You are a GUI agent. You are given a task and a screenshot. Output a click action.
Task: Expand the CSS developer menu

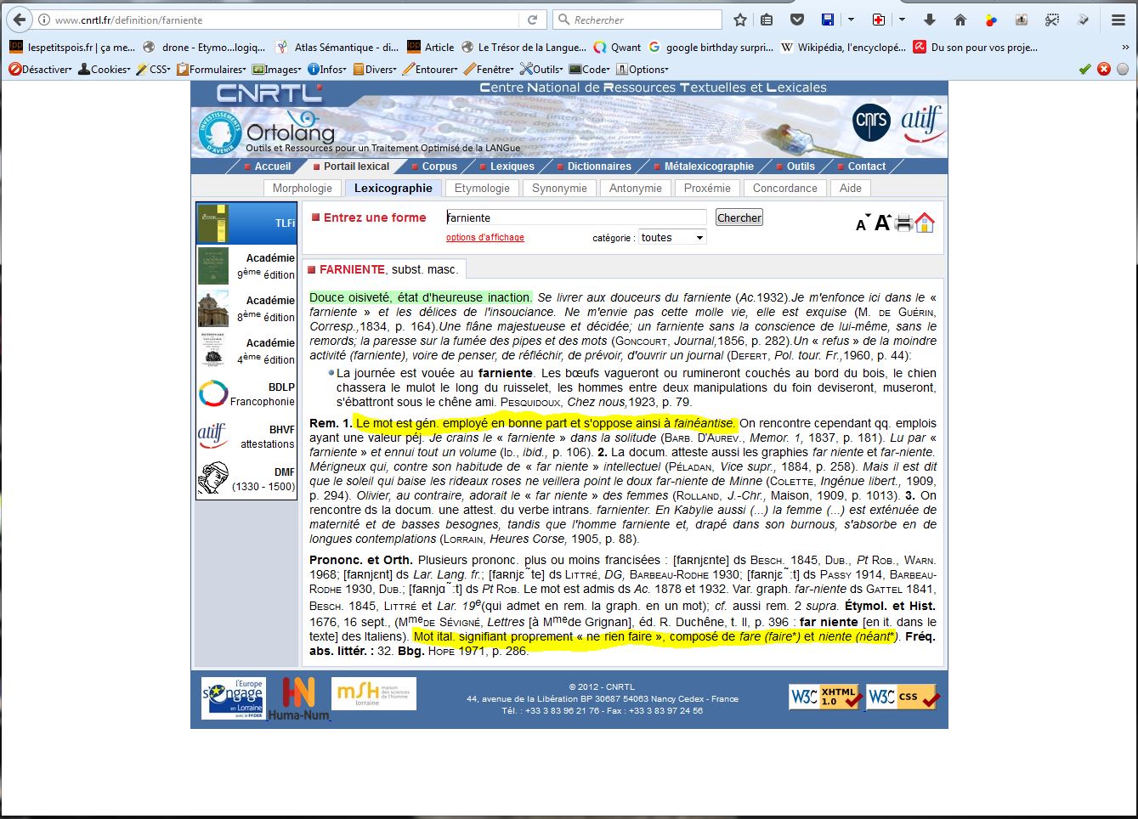154,70
